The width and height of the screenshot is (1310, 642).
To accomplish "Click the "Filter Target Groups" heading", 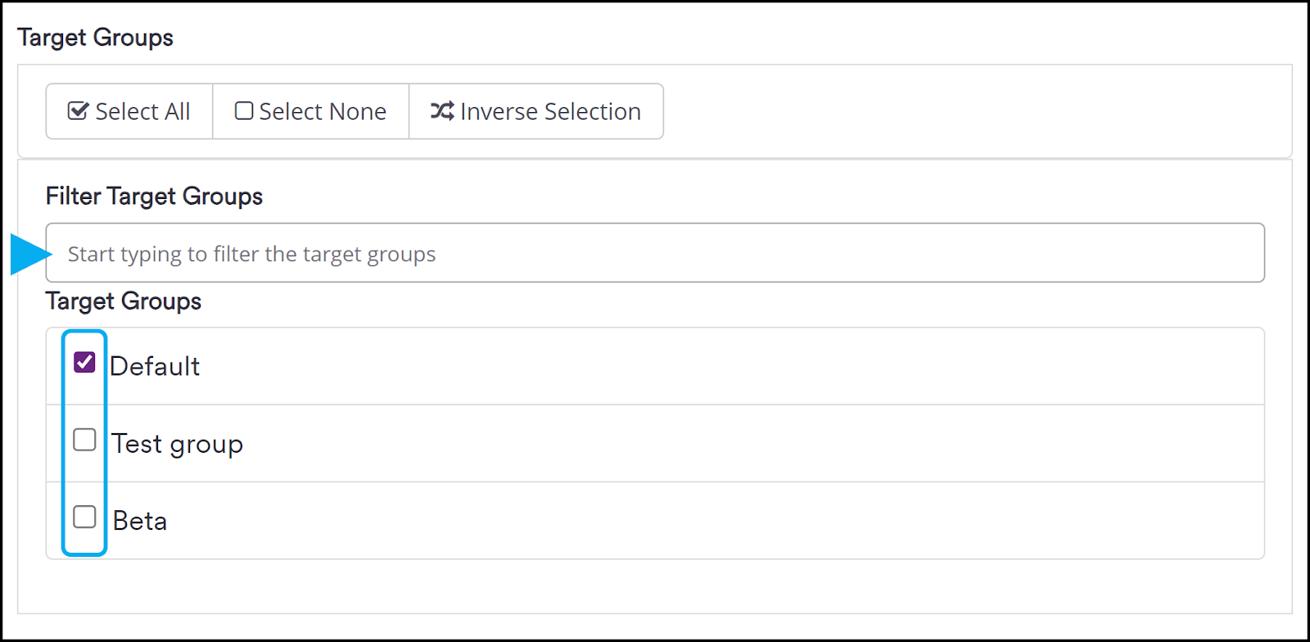I will pos(154,197).
